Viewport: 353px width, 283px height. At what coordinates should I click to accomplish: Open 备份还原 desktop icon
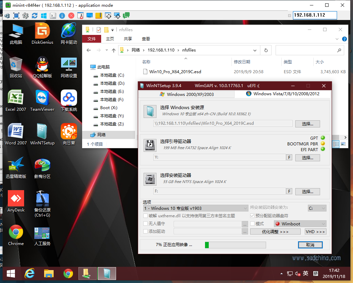[x=42, y=203]
